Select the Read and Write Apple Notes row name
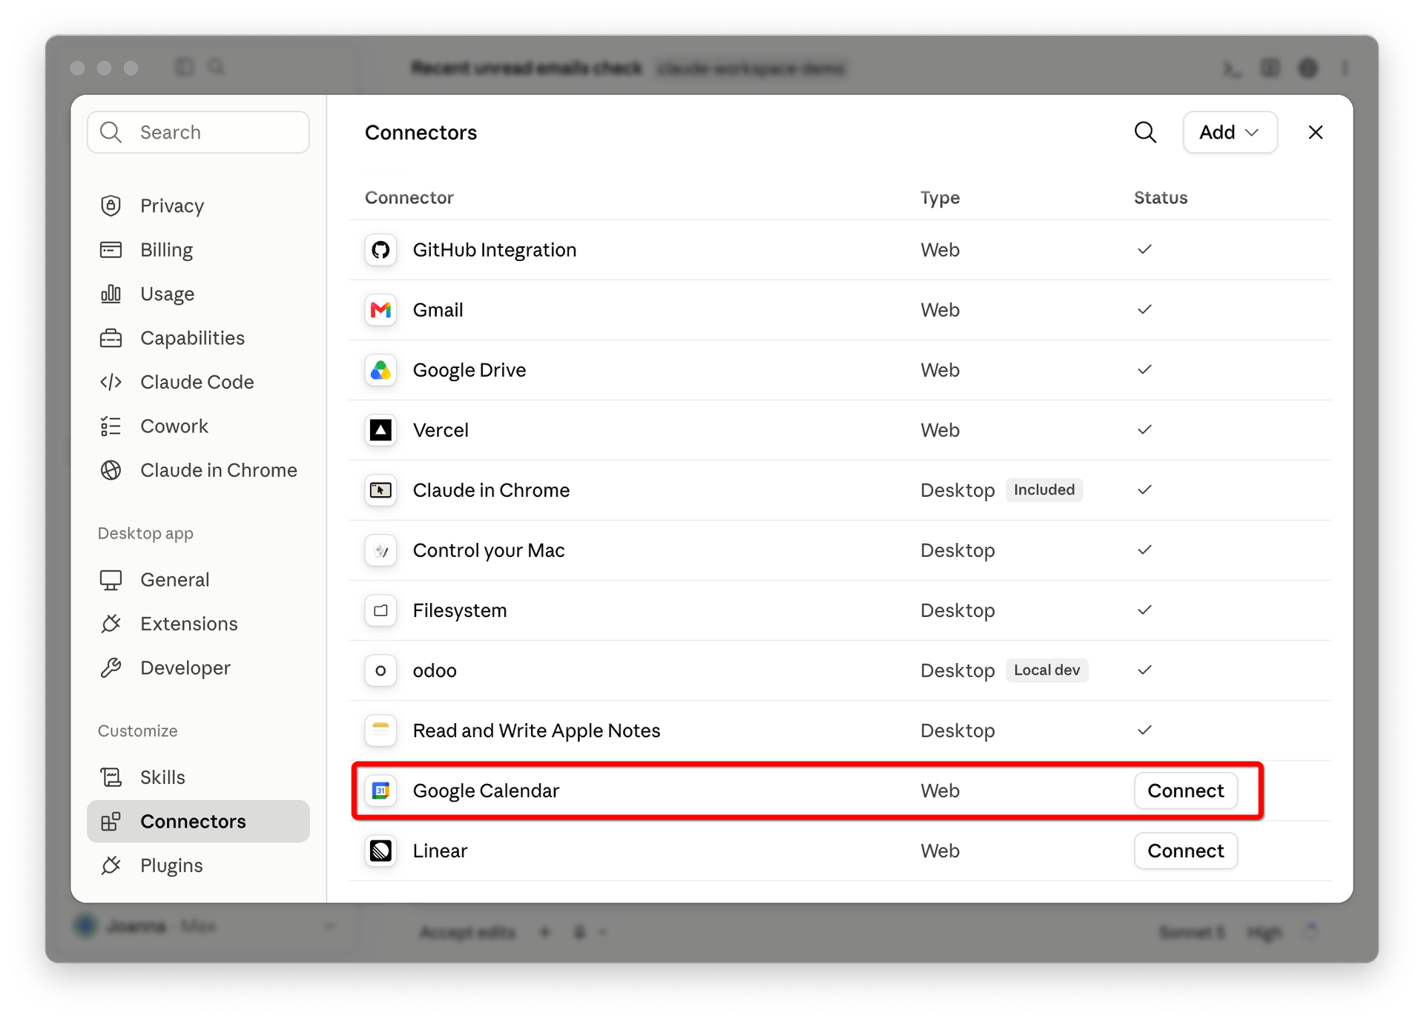 (536, 731)
